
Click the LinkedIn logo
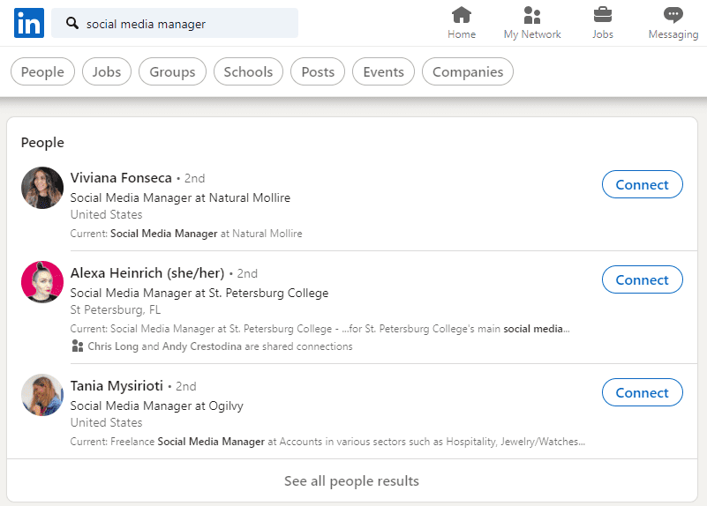(x=29, y=23)
